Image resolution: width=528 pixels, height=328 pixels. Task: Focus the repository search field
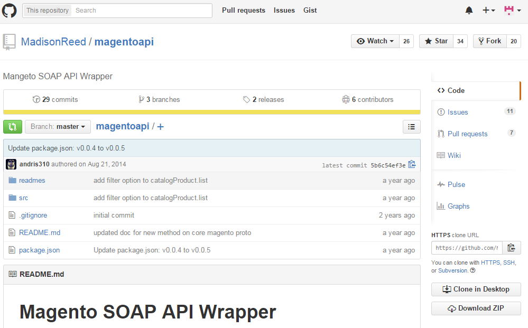click(142, 11)
